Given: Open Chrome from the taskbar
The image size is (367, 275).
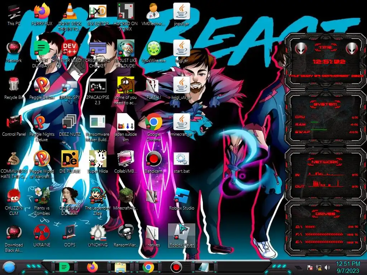Looking at the screenshot, I should coord(148,267).
